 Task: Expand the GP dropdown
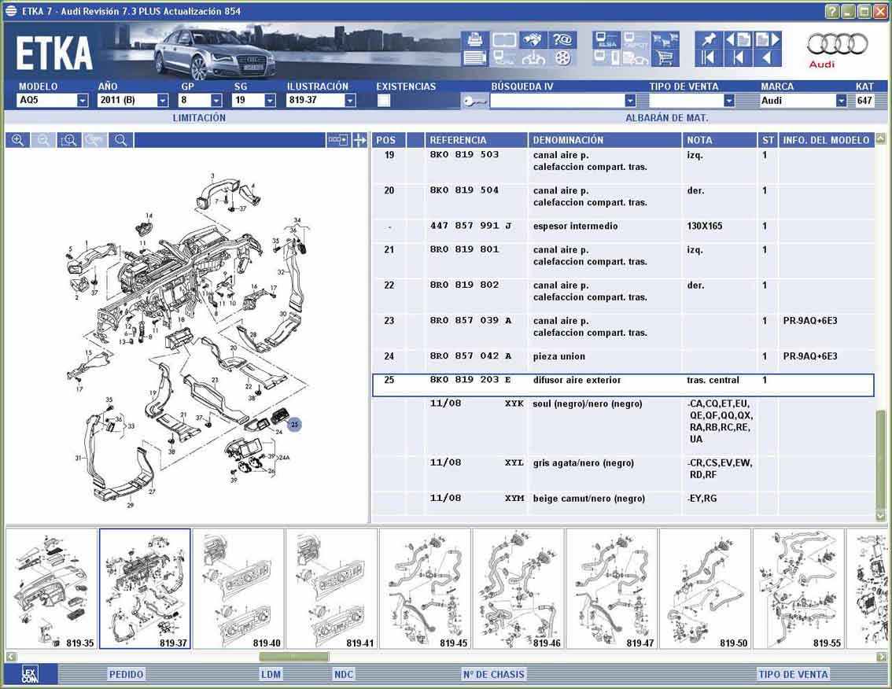click(x=217, y=101)
